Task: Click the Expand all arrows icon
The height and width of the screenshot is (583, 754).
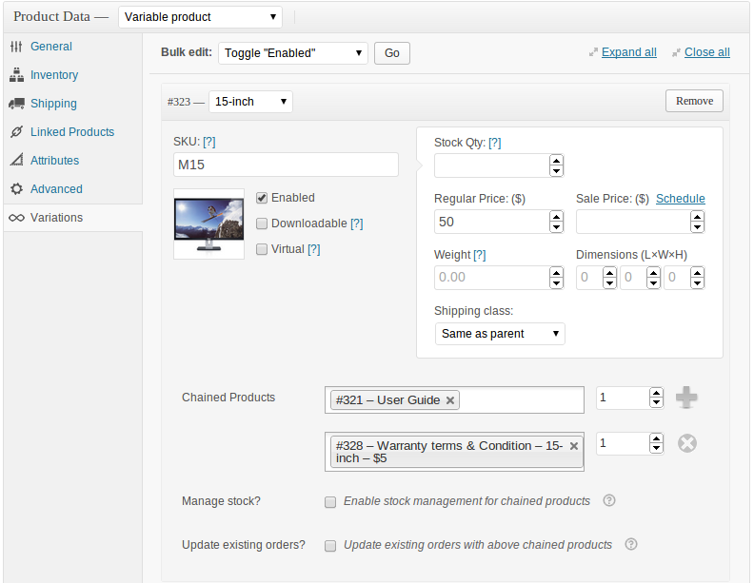Action: [x=593, y=52]
